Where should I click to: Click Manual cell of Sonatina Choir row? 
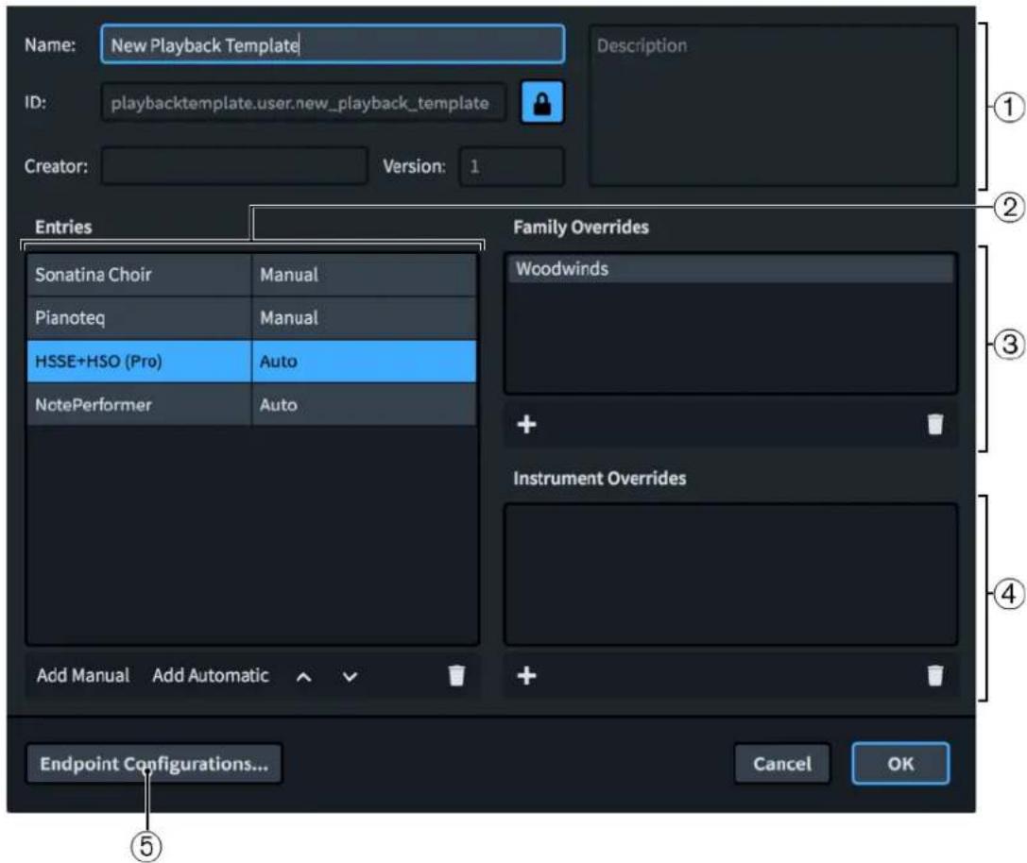[x=364, y=275]
